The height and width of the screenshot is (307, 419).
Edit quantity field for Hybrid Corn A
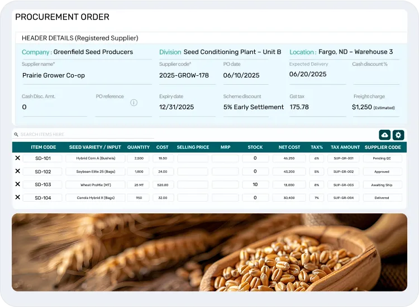coord(139,158)
